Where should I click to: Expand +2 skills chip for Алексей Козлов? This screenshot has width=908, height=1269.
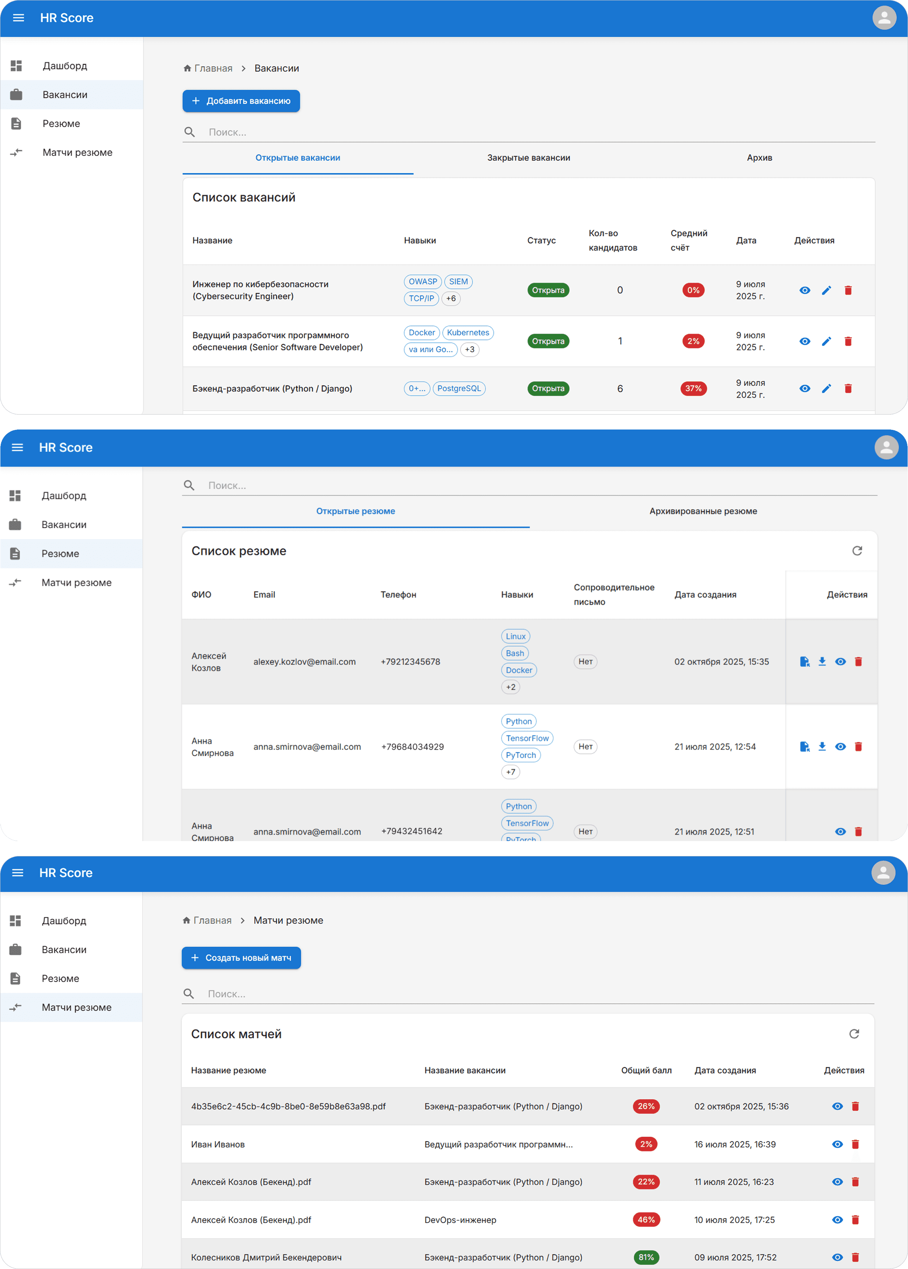tap(510, 687)
